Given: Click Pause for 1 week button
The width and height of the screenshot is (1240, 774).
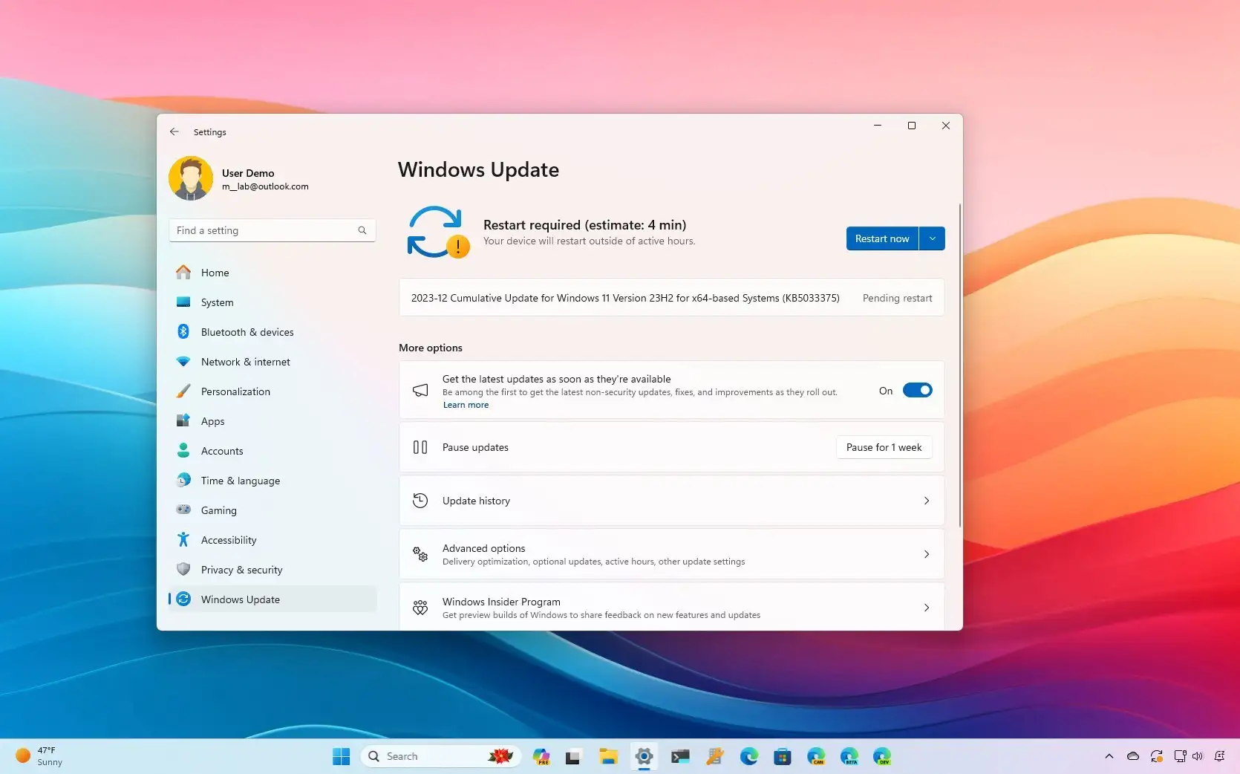Looking at the screenshot, I should pyautogui.click(x=884, y=447).
